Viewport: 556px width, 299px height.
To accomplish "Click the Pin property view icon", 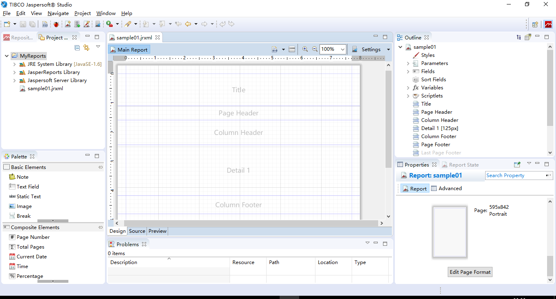I will coord(517,165).
